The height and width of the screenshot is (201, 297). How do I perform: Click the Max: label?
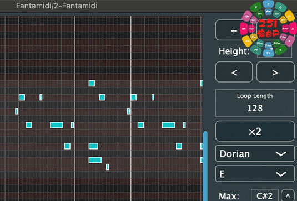point(229,196)
